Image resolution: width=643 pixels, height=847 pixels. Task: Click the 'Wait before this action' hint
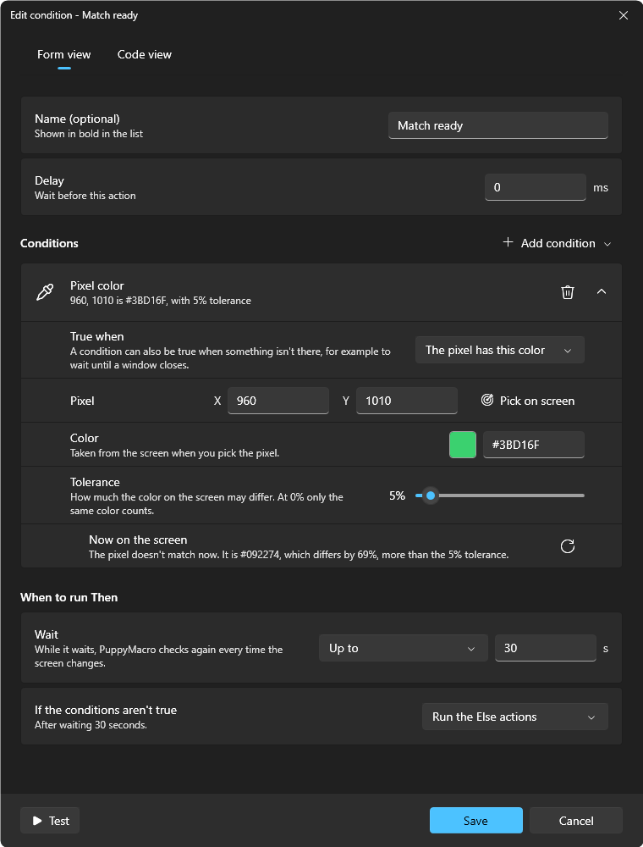(85, 196)
